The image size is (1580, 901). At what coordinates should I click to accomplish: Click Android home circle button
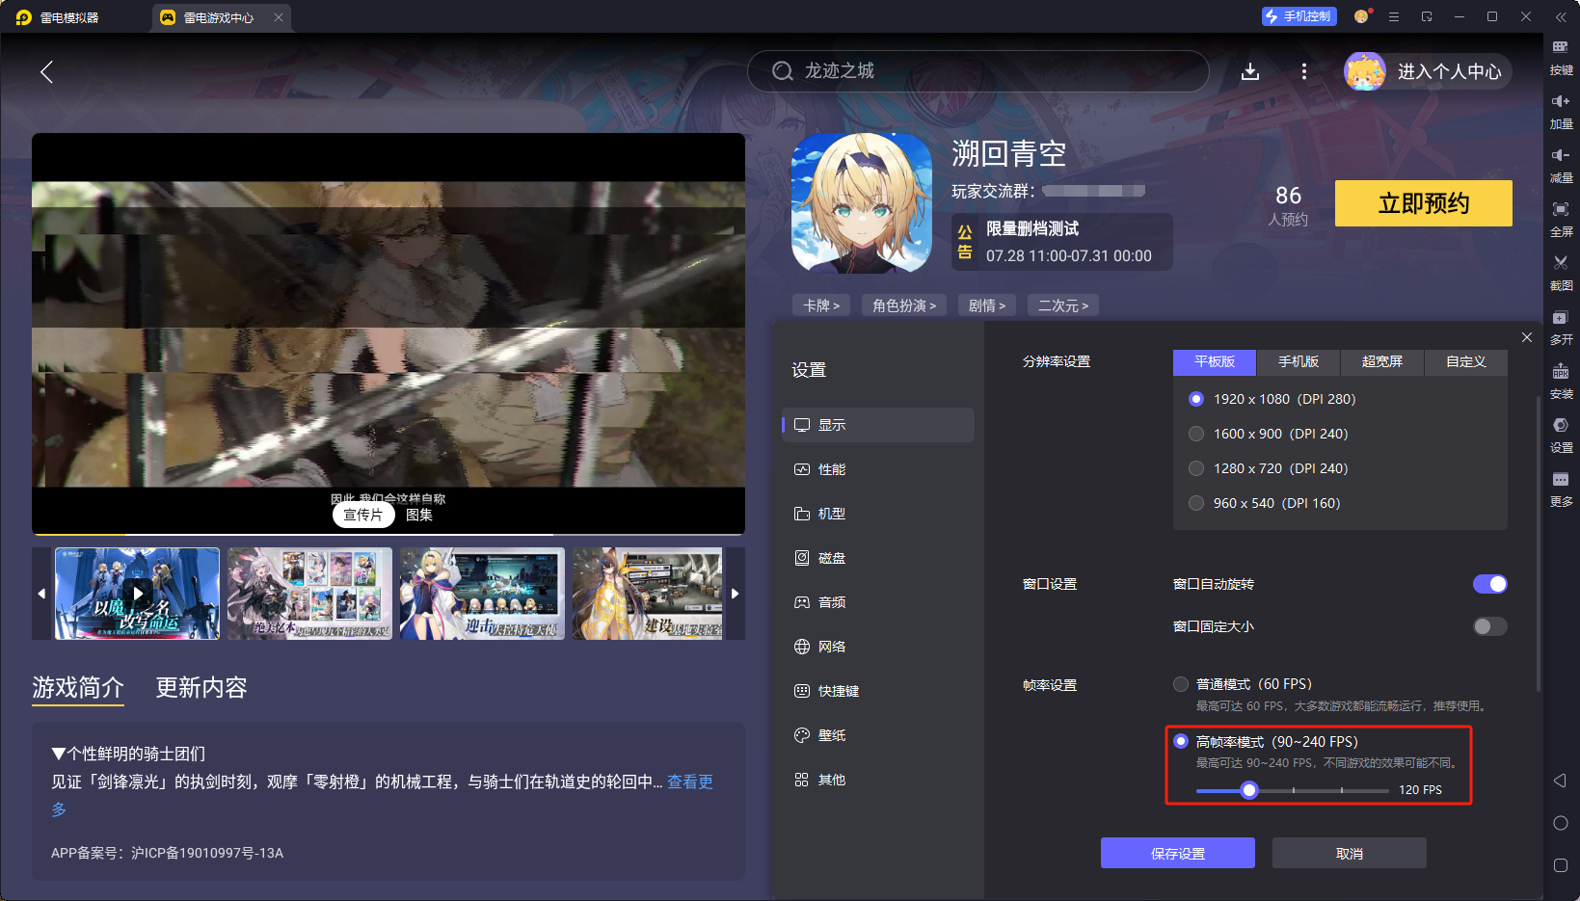tap(1561, 823)
